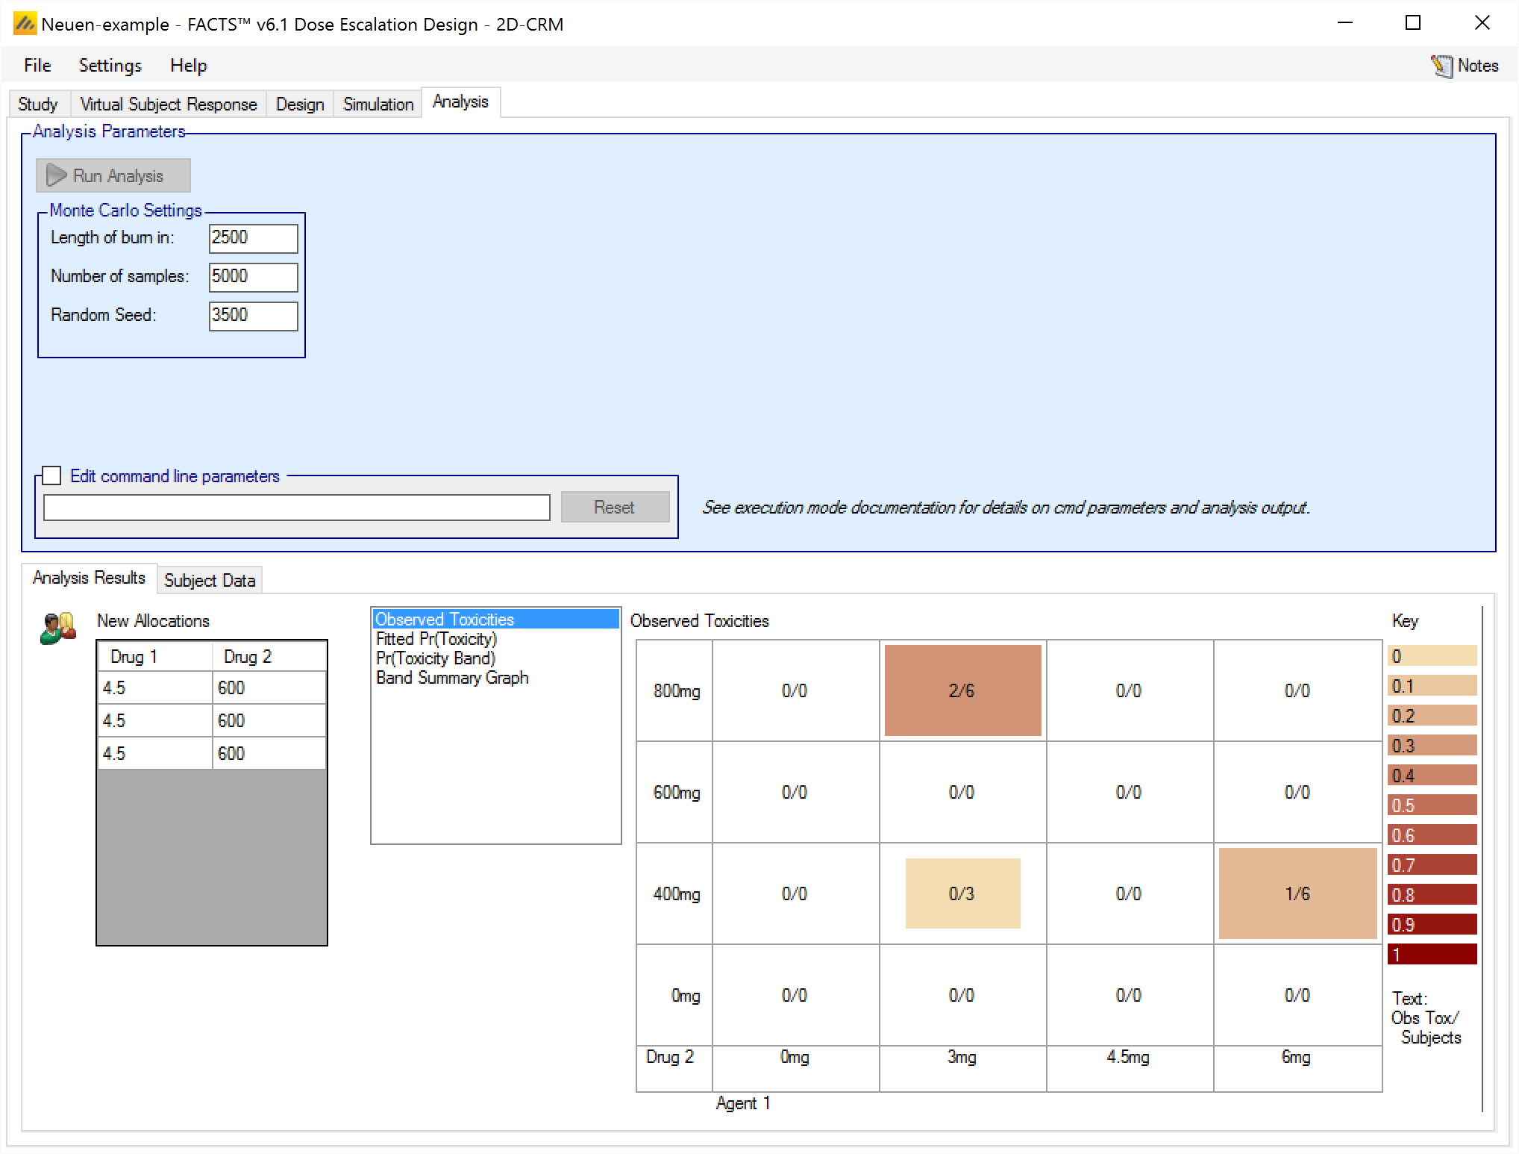The image size is (1519, 1154).
Task: Click the 2/6 toxicity cell at 800mg
Action: coord(962,690)
